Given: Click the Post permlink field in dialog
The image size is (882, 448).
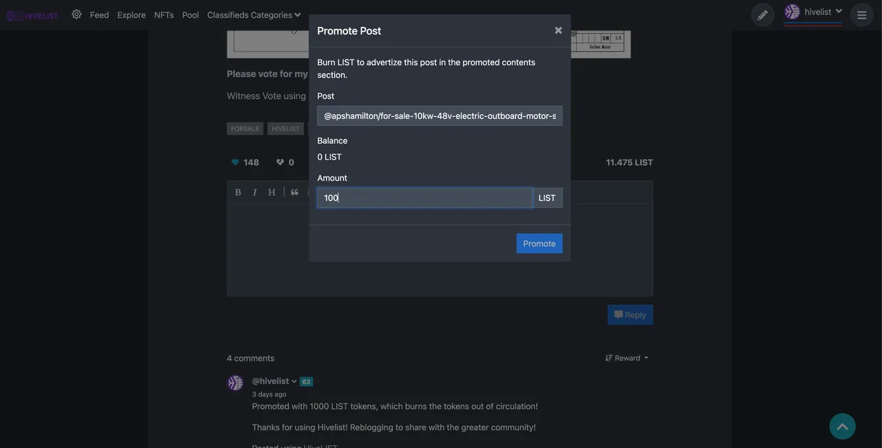Looking at the screenshot, I should tap(440, 116).
